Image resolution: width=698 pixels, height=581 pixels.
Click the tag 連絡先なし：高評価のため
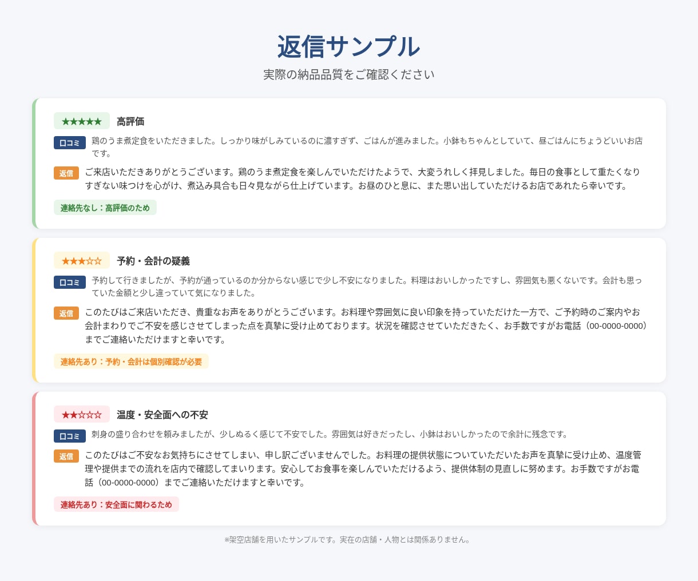click(105, 208)
